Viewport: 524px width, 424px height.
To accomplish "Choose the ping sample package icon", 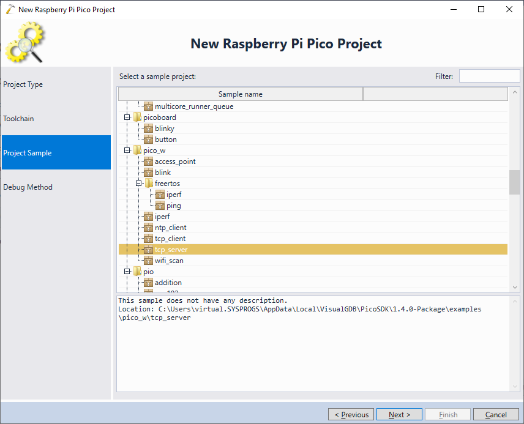I will (x=160, y=206).
